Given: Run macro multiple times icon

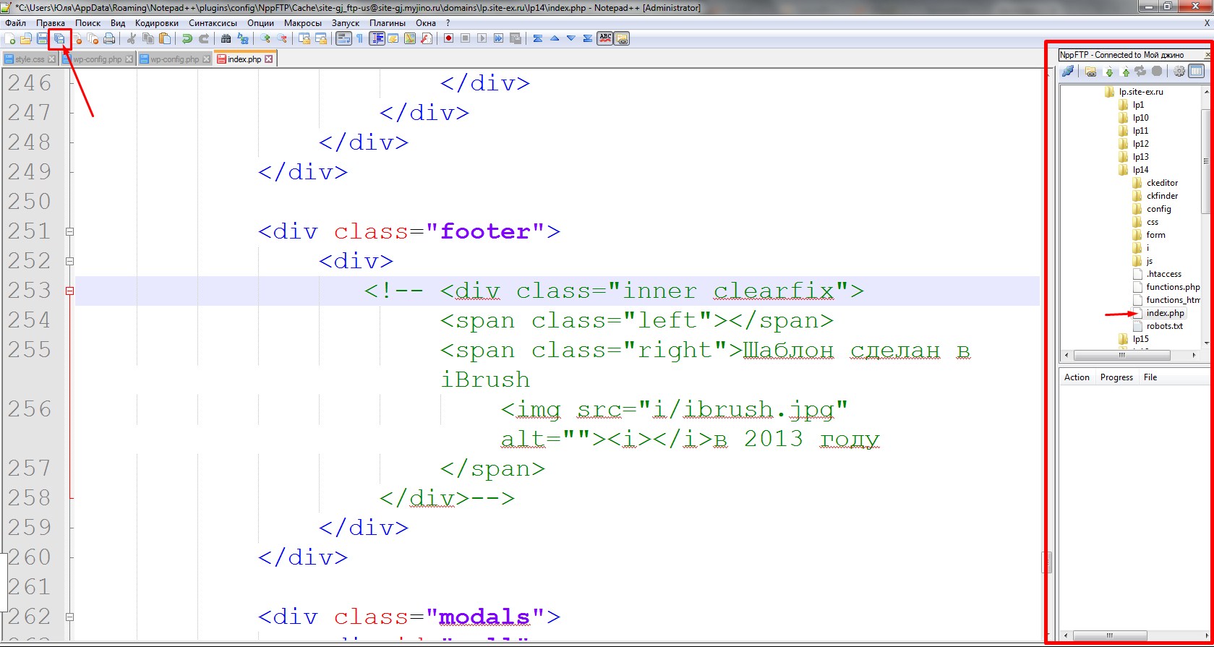Looking at the screenshot, I should click(x=498, y=38).
